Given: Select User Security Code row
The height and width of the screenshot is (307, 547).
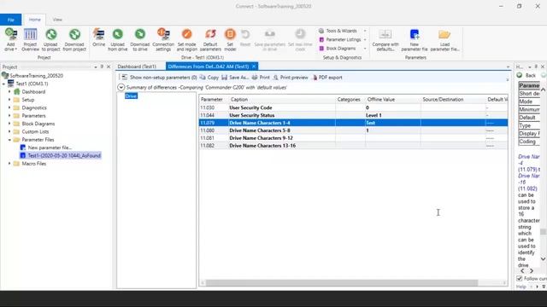Looking at the screenshot, I should click(353, 107).
